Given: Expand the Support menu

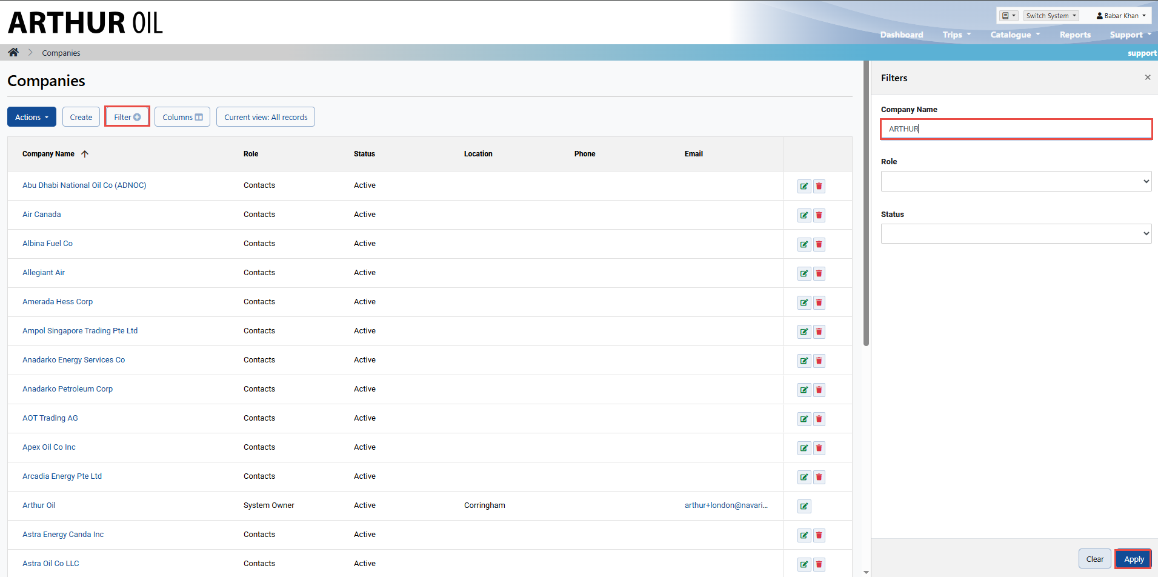Looking at the screenshot, I should [1130, 35].
